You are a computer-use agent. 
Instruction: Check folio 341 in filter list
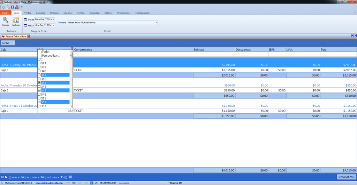[39, 75]
